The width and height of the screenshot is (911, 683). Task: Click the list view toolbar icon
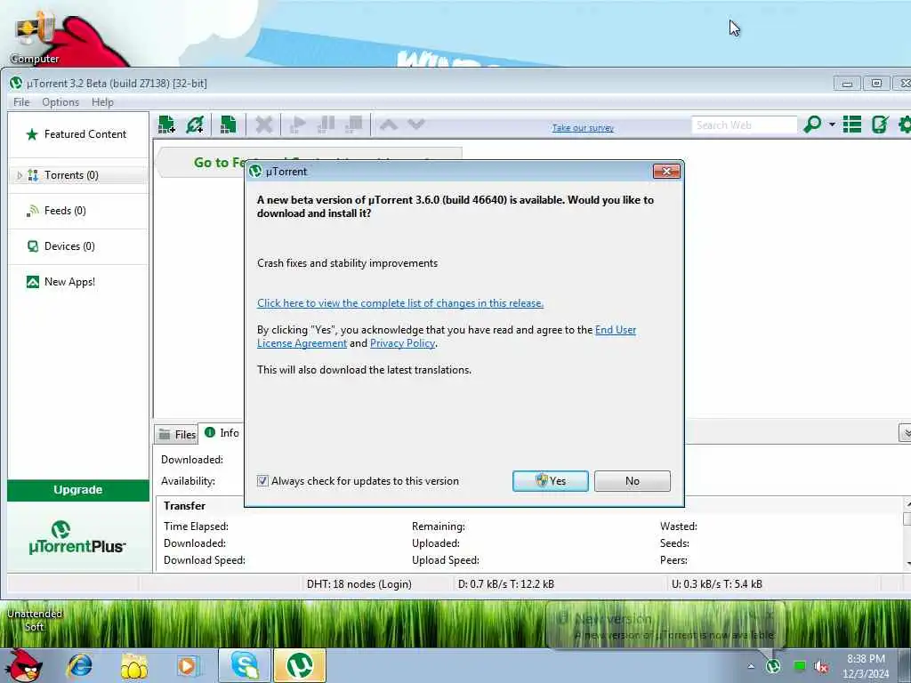852,125
